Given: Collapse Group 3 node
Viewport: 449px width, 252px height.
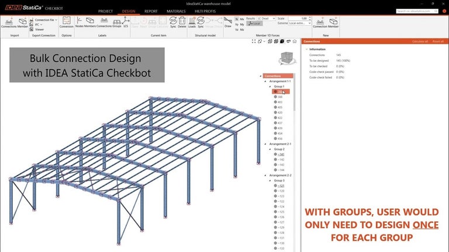Looking at the screenshot, I should click(270, 181).
